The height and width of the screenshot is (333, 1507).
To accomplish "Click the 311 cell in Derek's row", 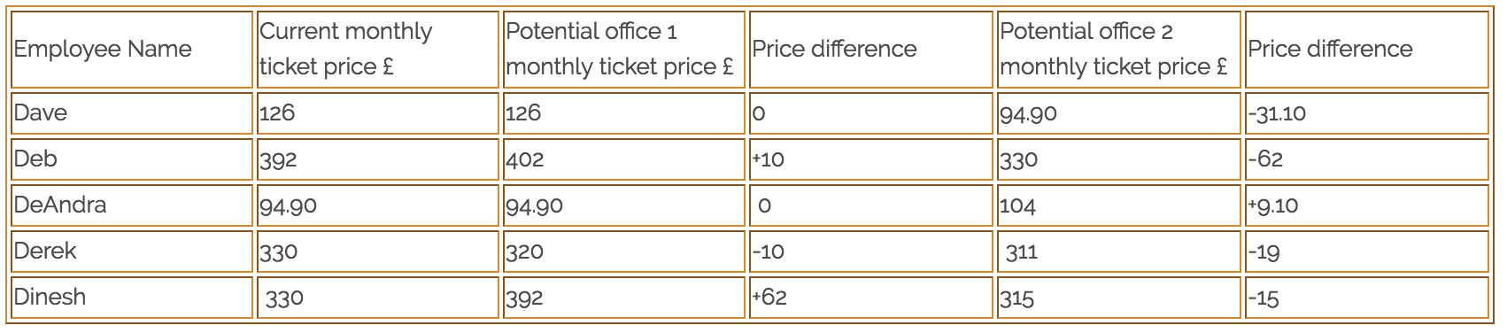I will [1119, 252].
